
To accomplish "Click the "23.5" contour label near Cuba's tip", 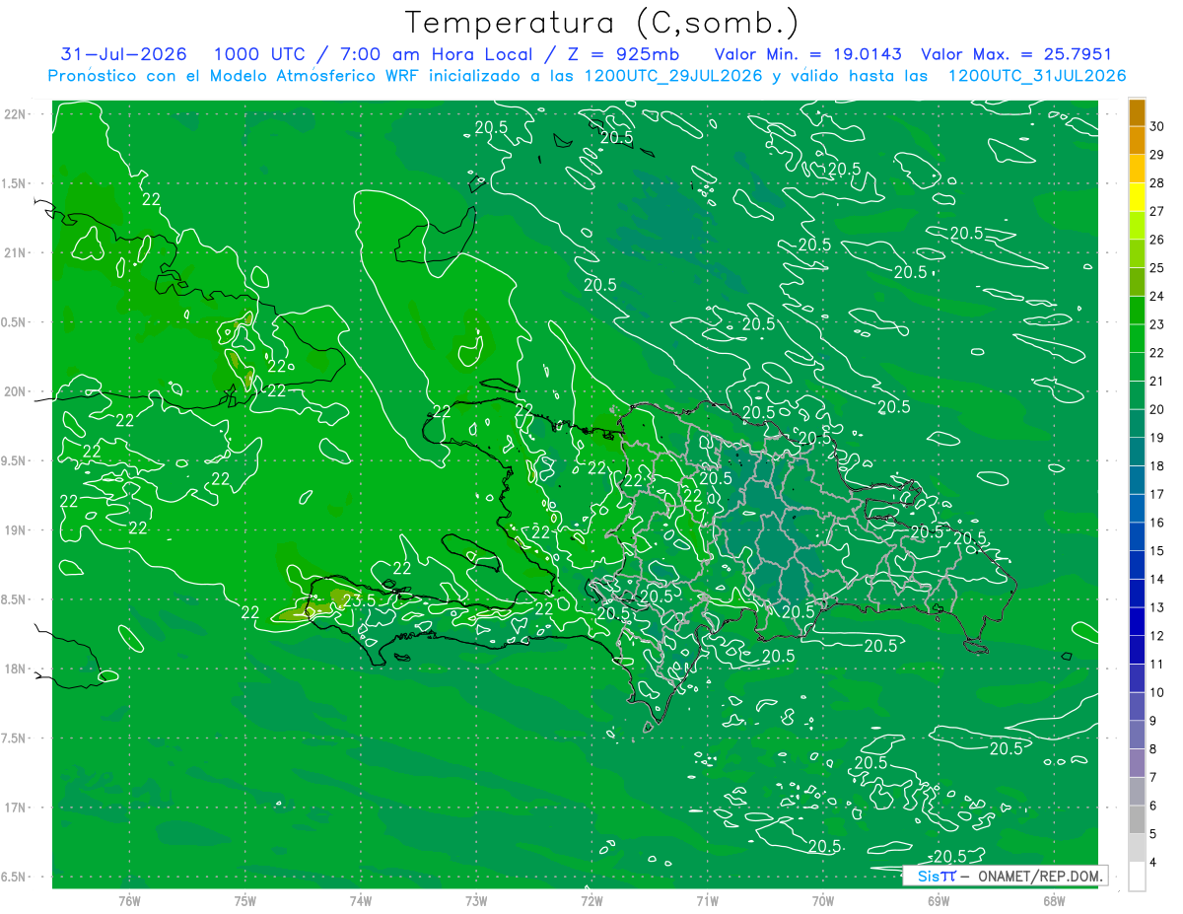I will [359, 599].
